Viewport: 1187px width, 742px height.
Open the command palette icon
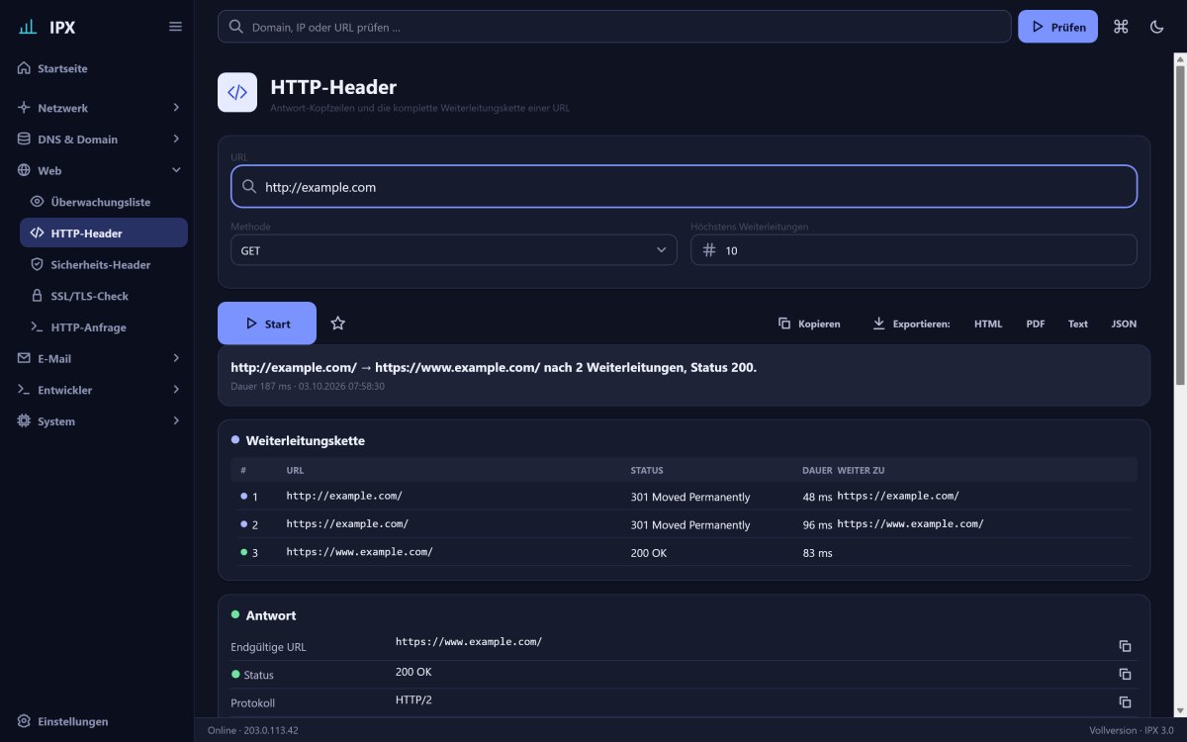1121,27
